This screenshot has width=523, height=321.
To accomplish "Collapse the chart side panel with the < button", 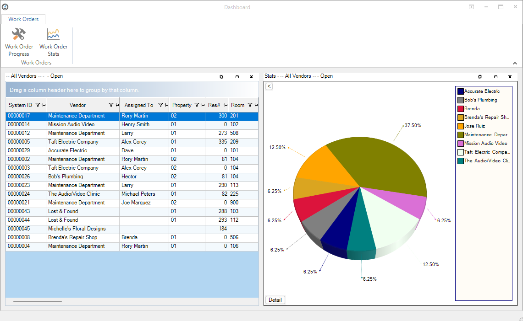I will tap(269, 86).
